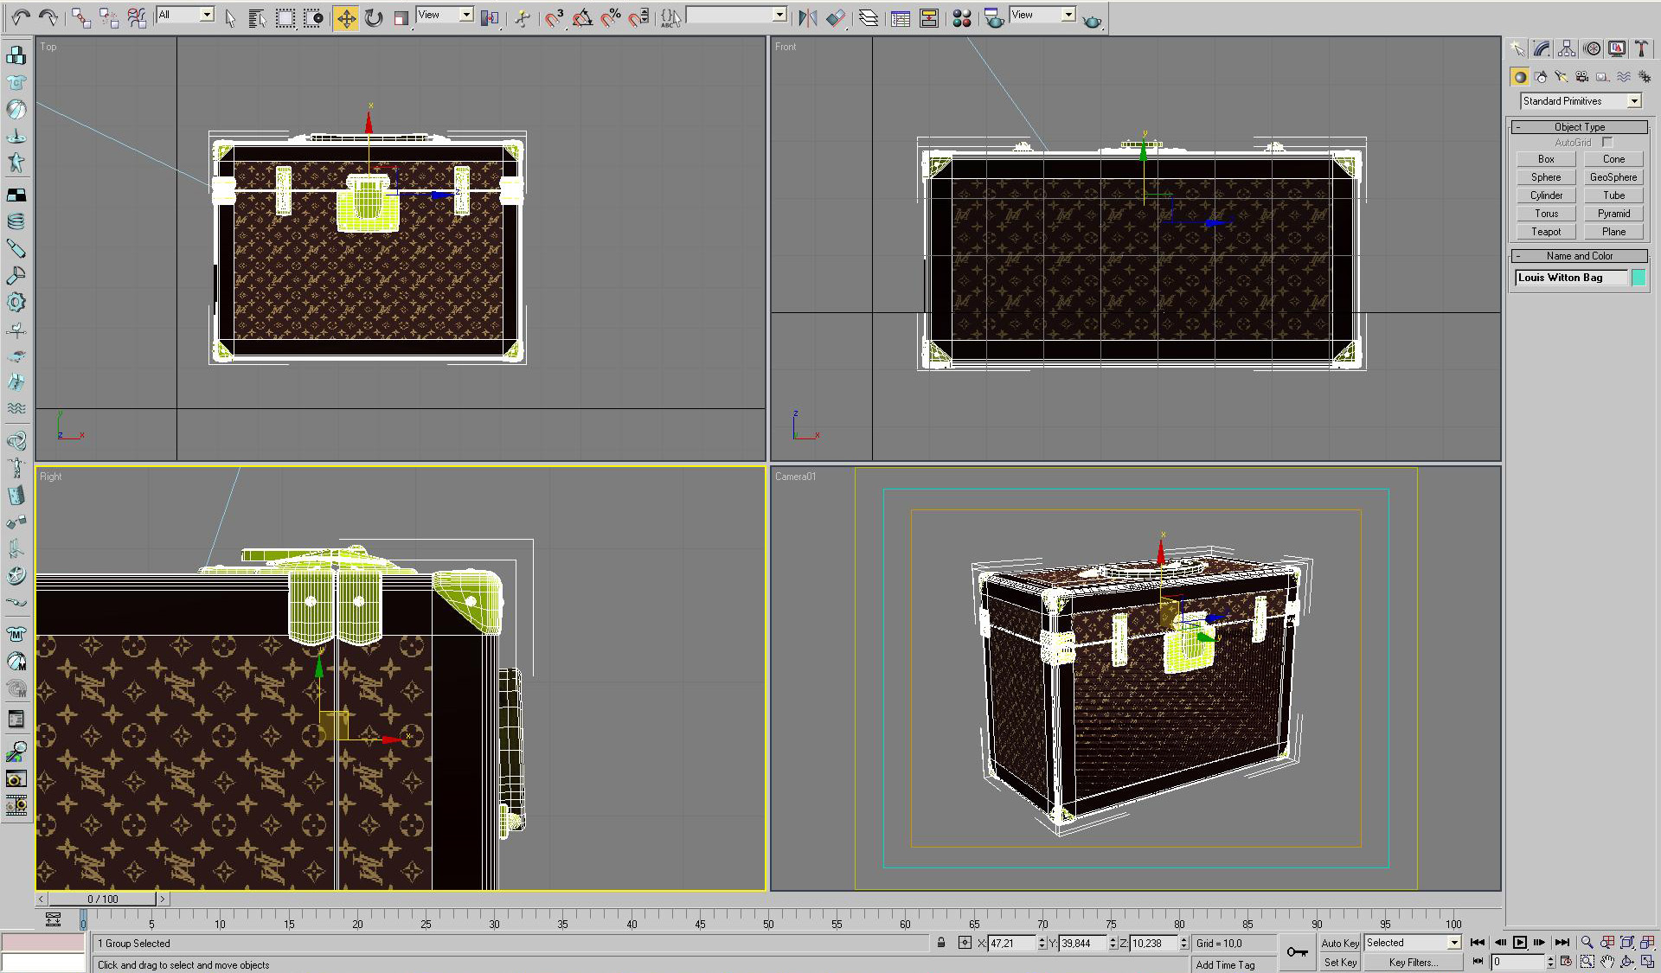The width and height of the screenshot is (1661, 973).
Task: Collapse the Name and Color rollout
Action: pyautogui.click(x=1580, y=256)
